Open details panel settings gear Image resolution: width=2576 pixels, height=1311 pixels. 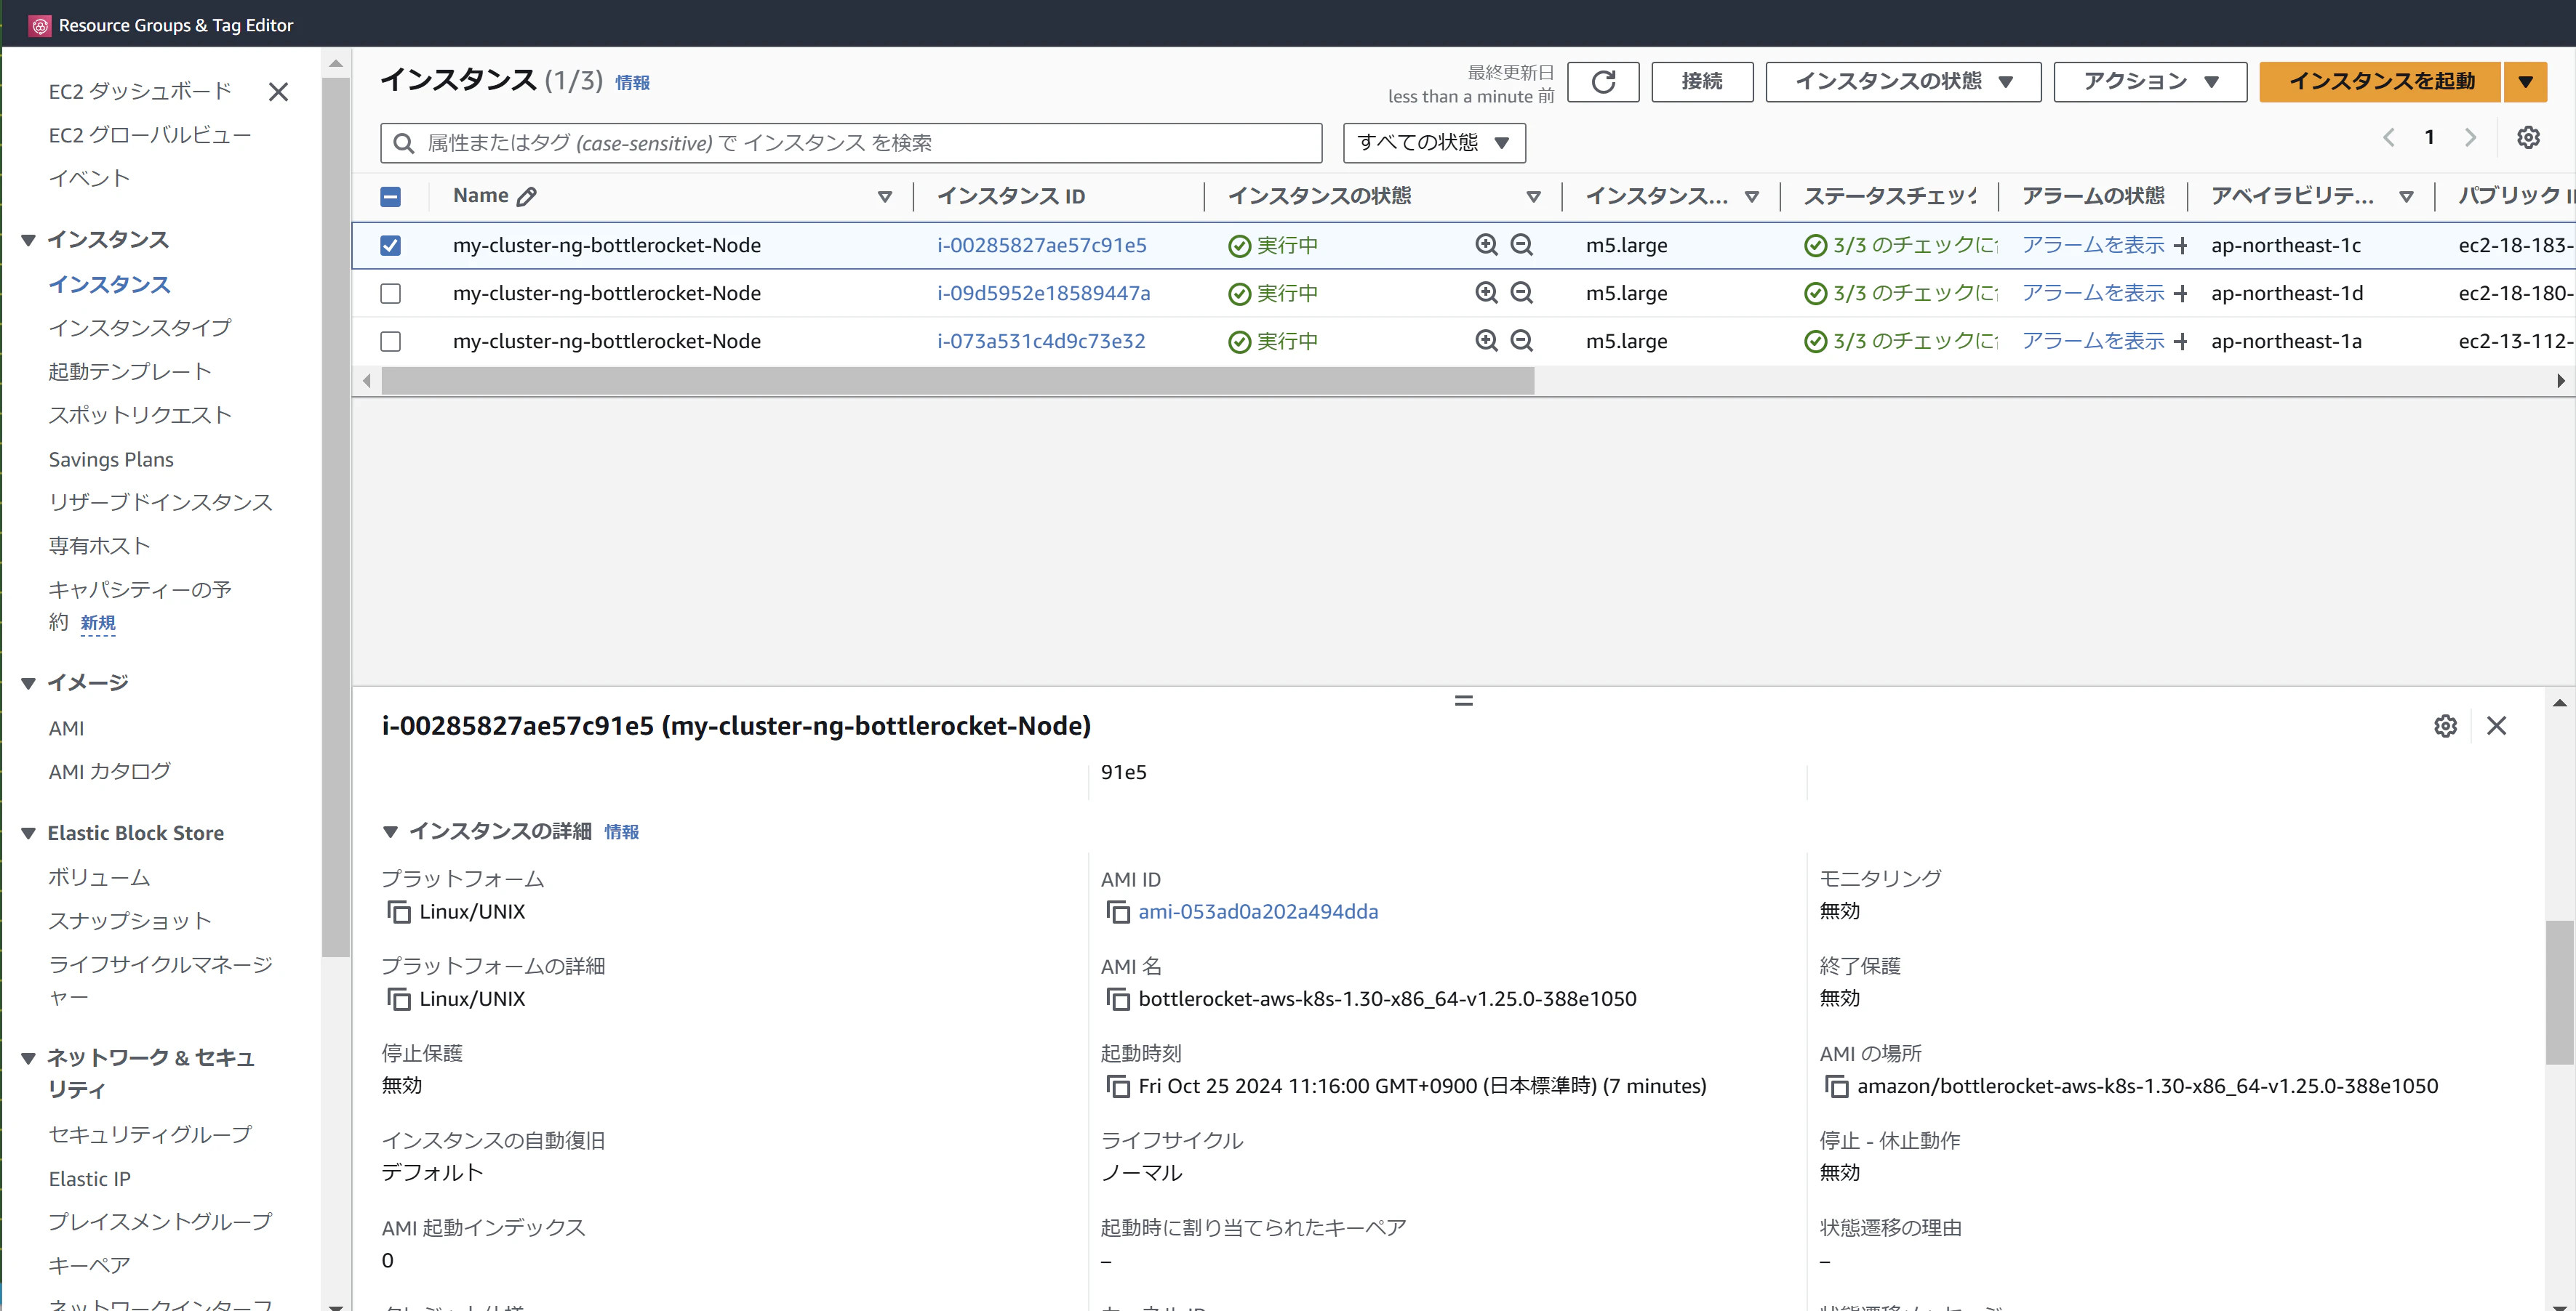coord(2445,727)
